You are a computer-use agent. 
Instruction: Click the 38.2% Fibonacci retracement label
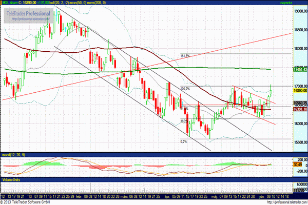coord(184,121)
